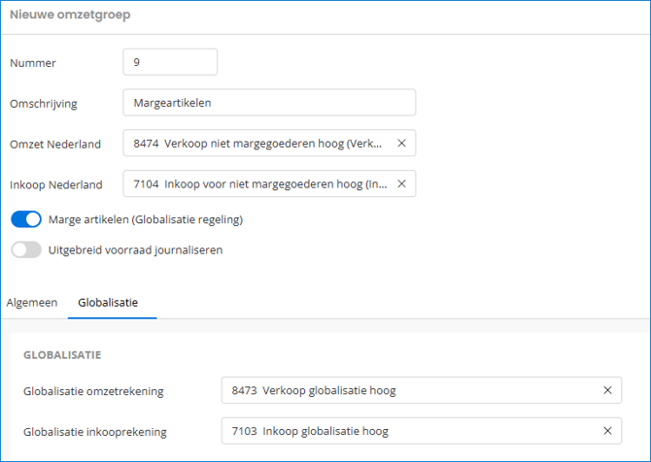This screenshot has height=462, width=651.
Task: Click the 'Nieuwe omzetgroep' dialog title
Action: [70, 16]
